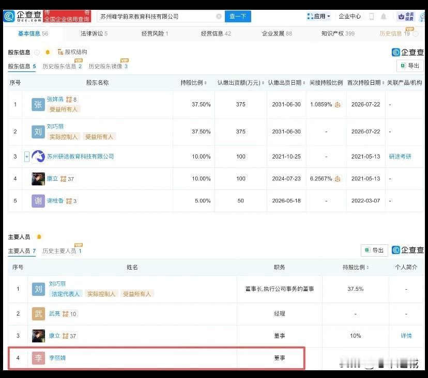This screenshot has width=428, height=378.
Task: Select 主要人员 7 sub-tab
Action: [x=22, y=251]
